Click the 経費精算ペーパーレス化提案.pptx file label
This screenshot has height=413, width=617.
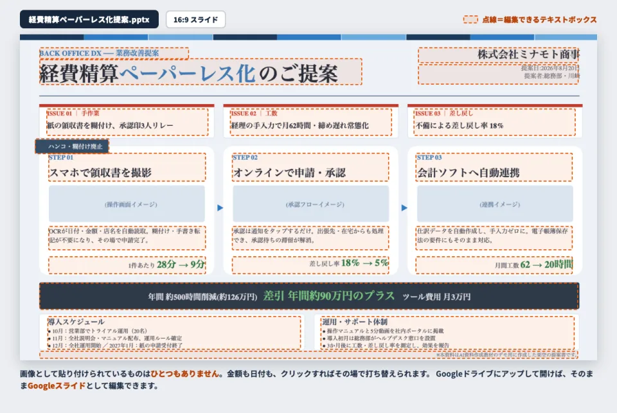89,19
